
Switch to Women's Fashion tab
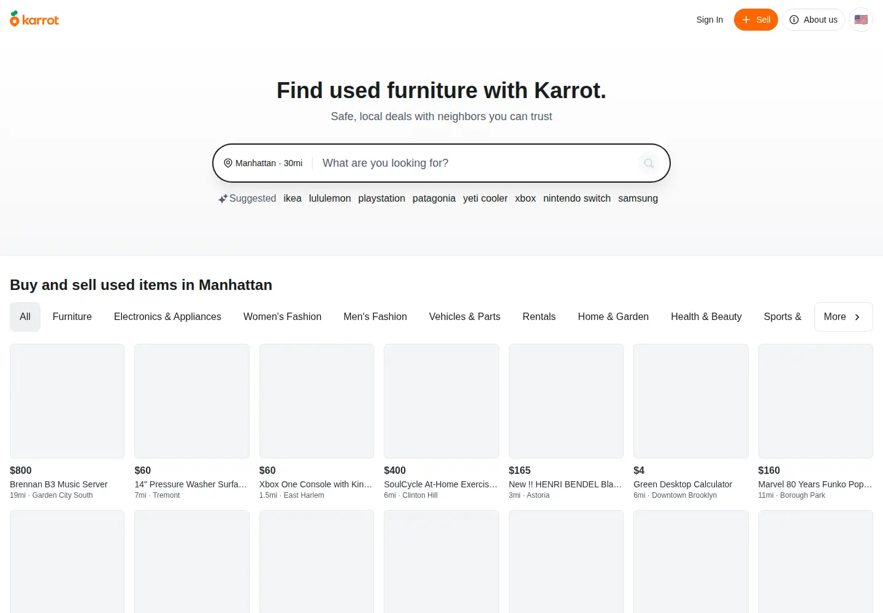(x=282, y=317)
